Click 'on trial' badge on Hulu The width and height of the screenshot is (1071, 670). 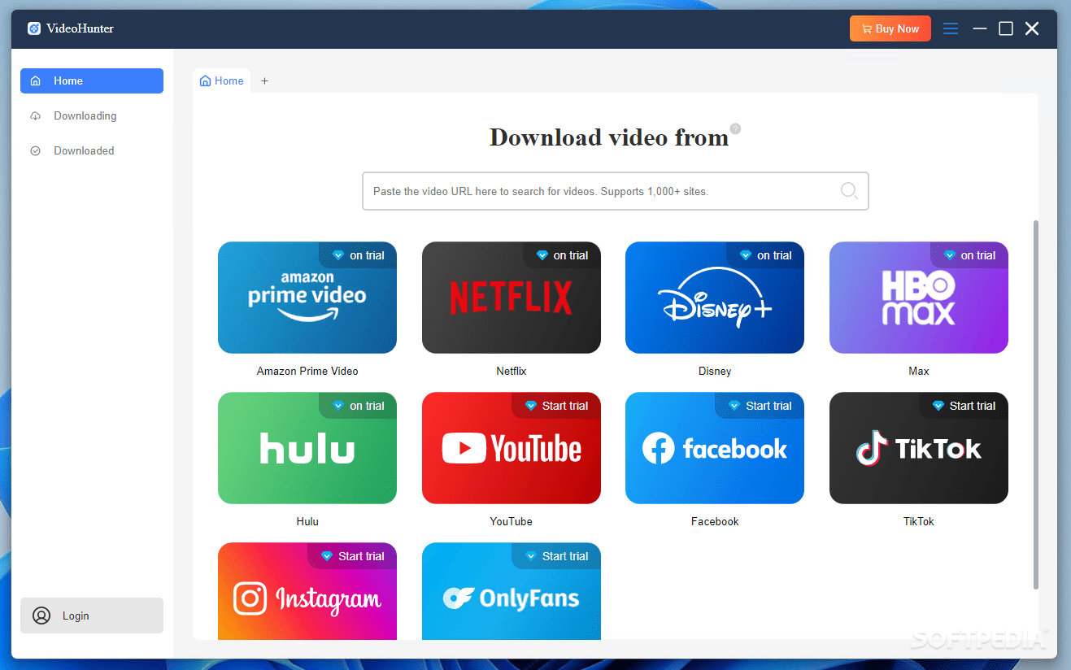tap(358, 406)
